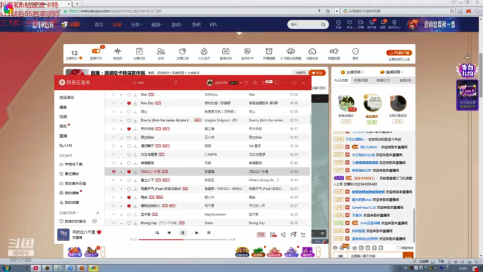The image size is (483, 272).
Task: Expand Douyu 视频 dropdown menu
Action: [x=156, y=25]
